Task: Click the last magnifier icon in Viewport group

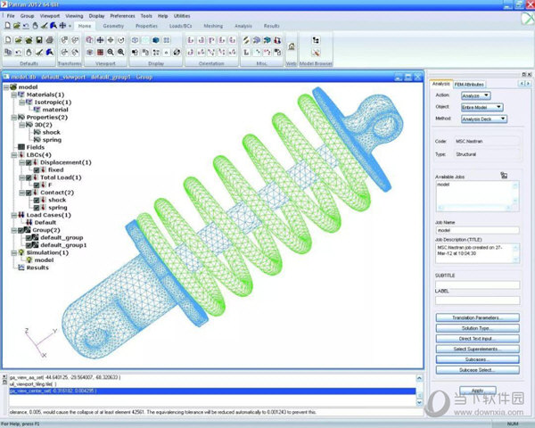Action: pos(121,53)
